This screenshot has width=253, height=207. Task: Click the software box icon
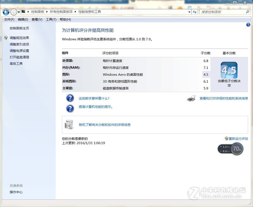(x=69, y=124)
